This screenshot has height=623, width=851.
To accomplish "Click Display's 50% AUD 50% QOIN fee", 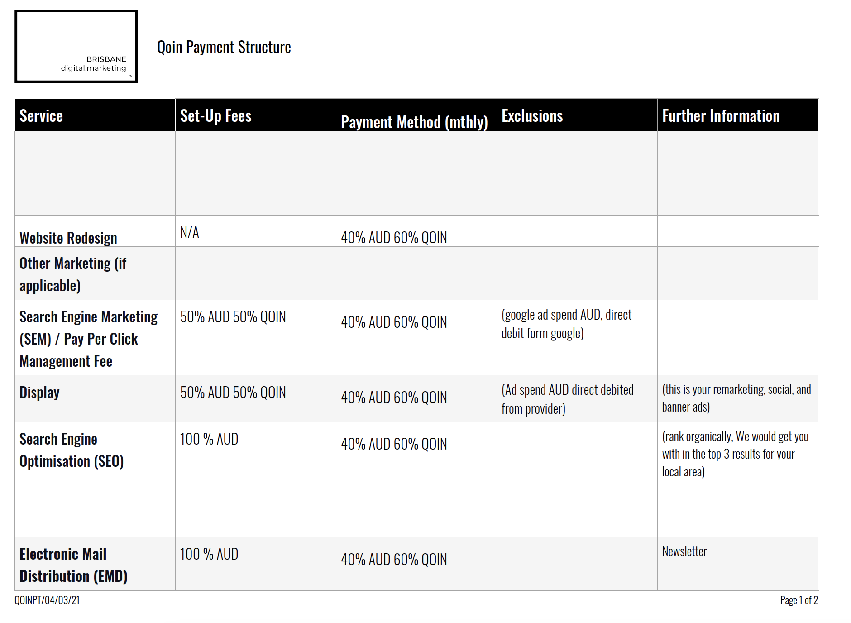I will 233,392.
